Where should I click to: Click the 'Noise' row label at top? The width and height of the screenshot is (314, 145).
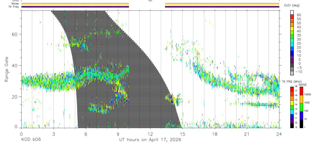coord(15,4)
